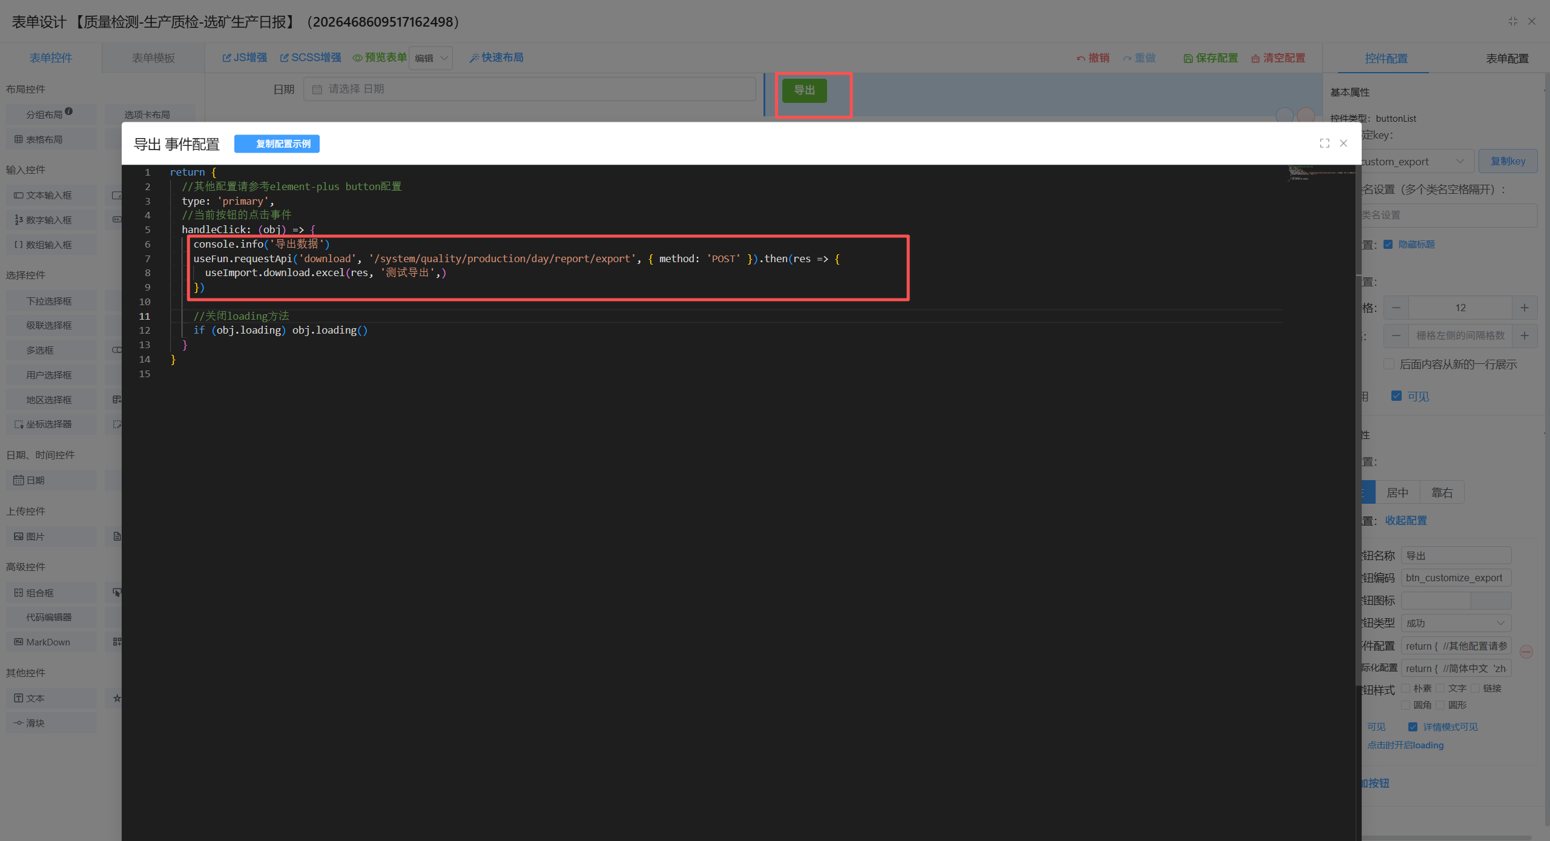Close the 导出 事件配置 dialog
The image size is (1550, 841).
pos(1344,143)
